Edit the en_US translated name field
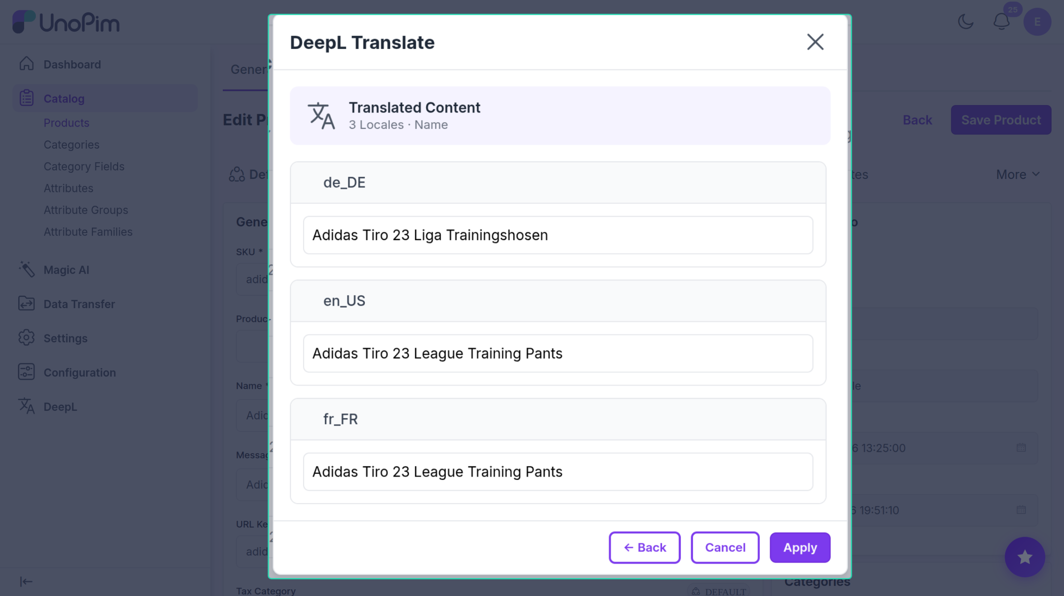The width and height of the screenshot is (1064, 596). coord(558,353)
